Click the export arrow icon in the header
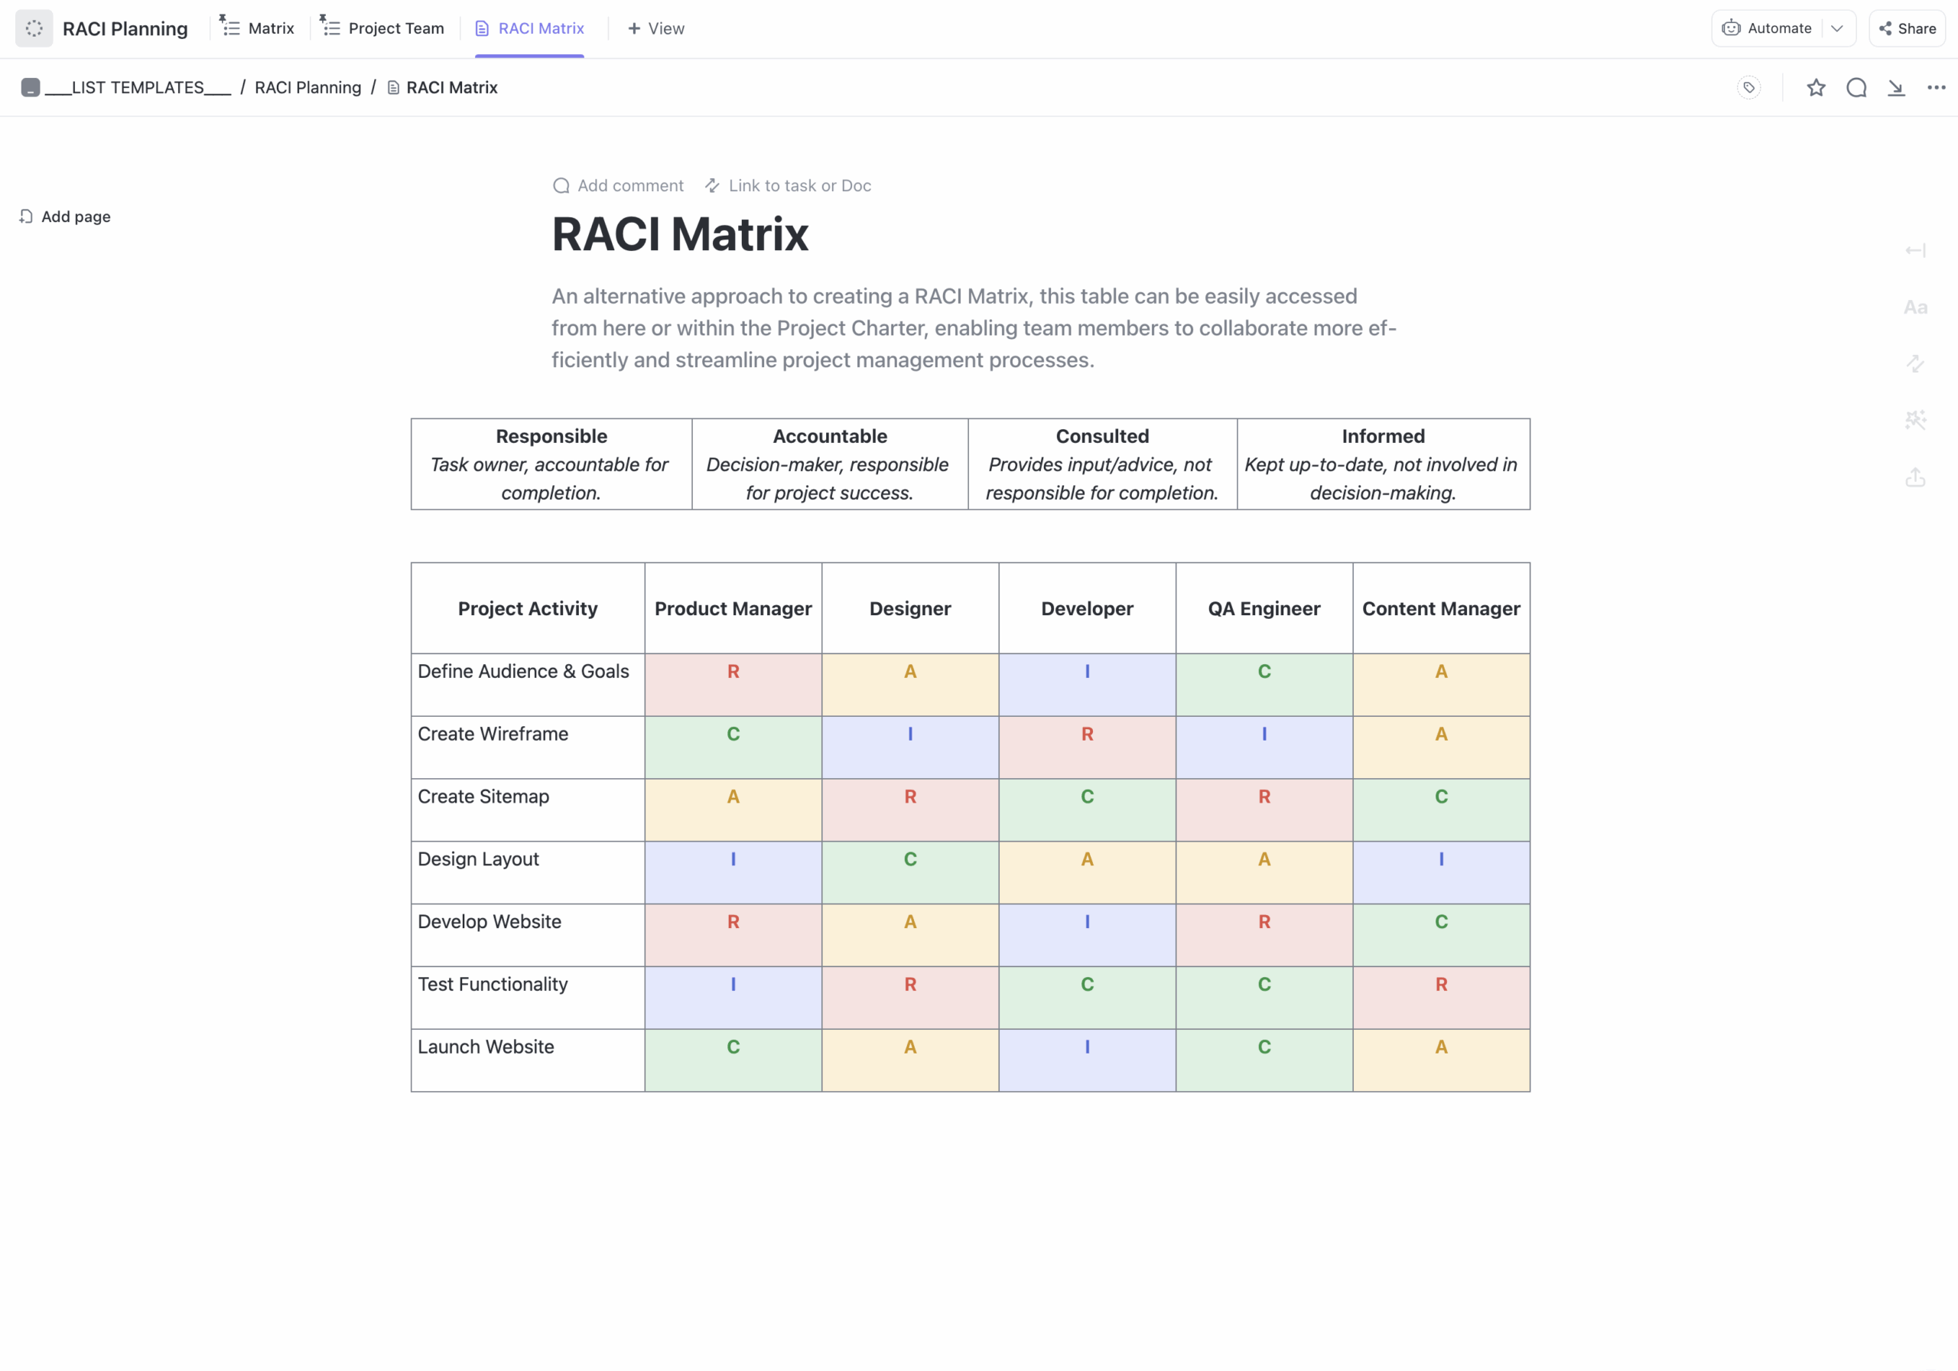Viewport: 1958px width, 1371px height. click(x=1896, y=87)
